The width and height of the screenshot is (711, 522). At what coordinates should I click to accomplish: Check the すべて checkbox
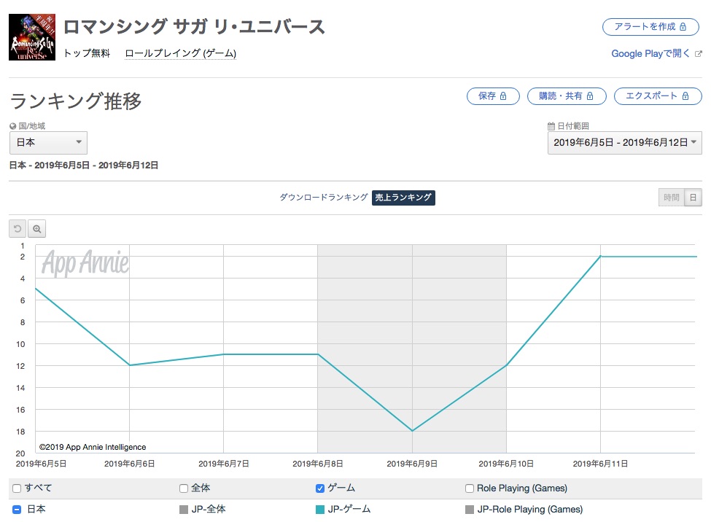click(17, 488)
